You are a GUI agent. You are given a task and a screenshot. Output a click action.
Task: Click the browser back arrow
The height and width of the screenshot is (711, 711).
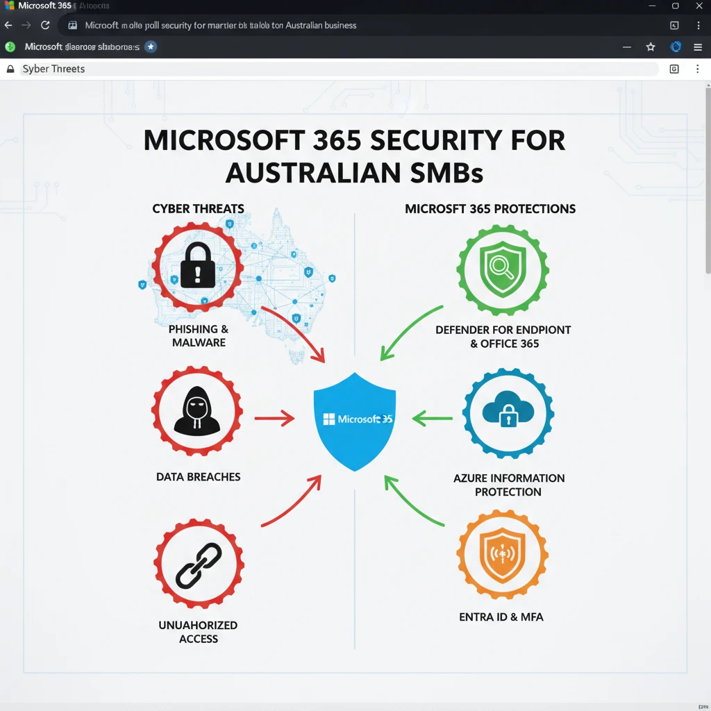click(x=8, y=26)
